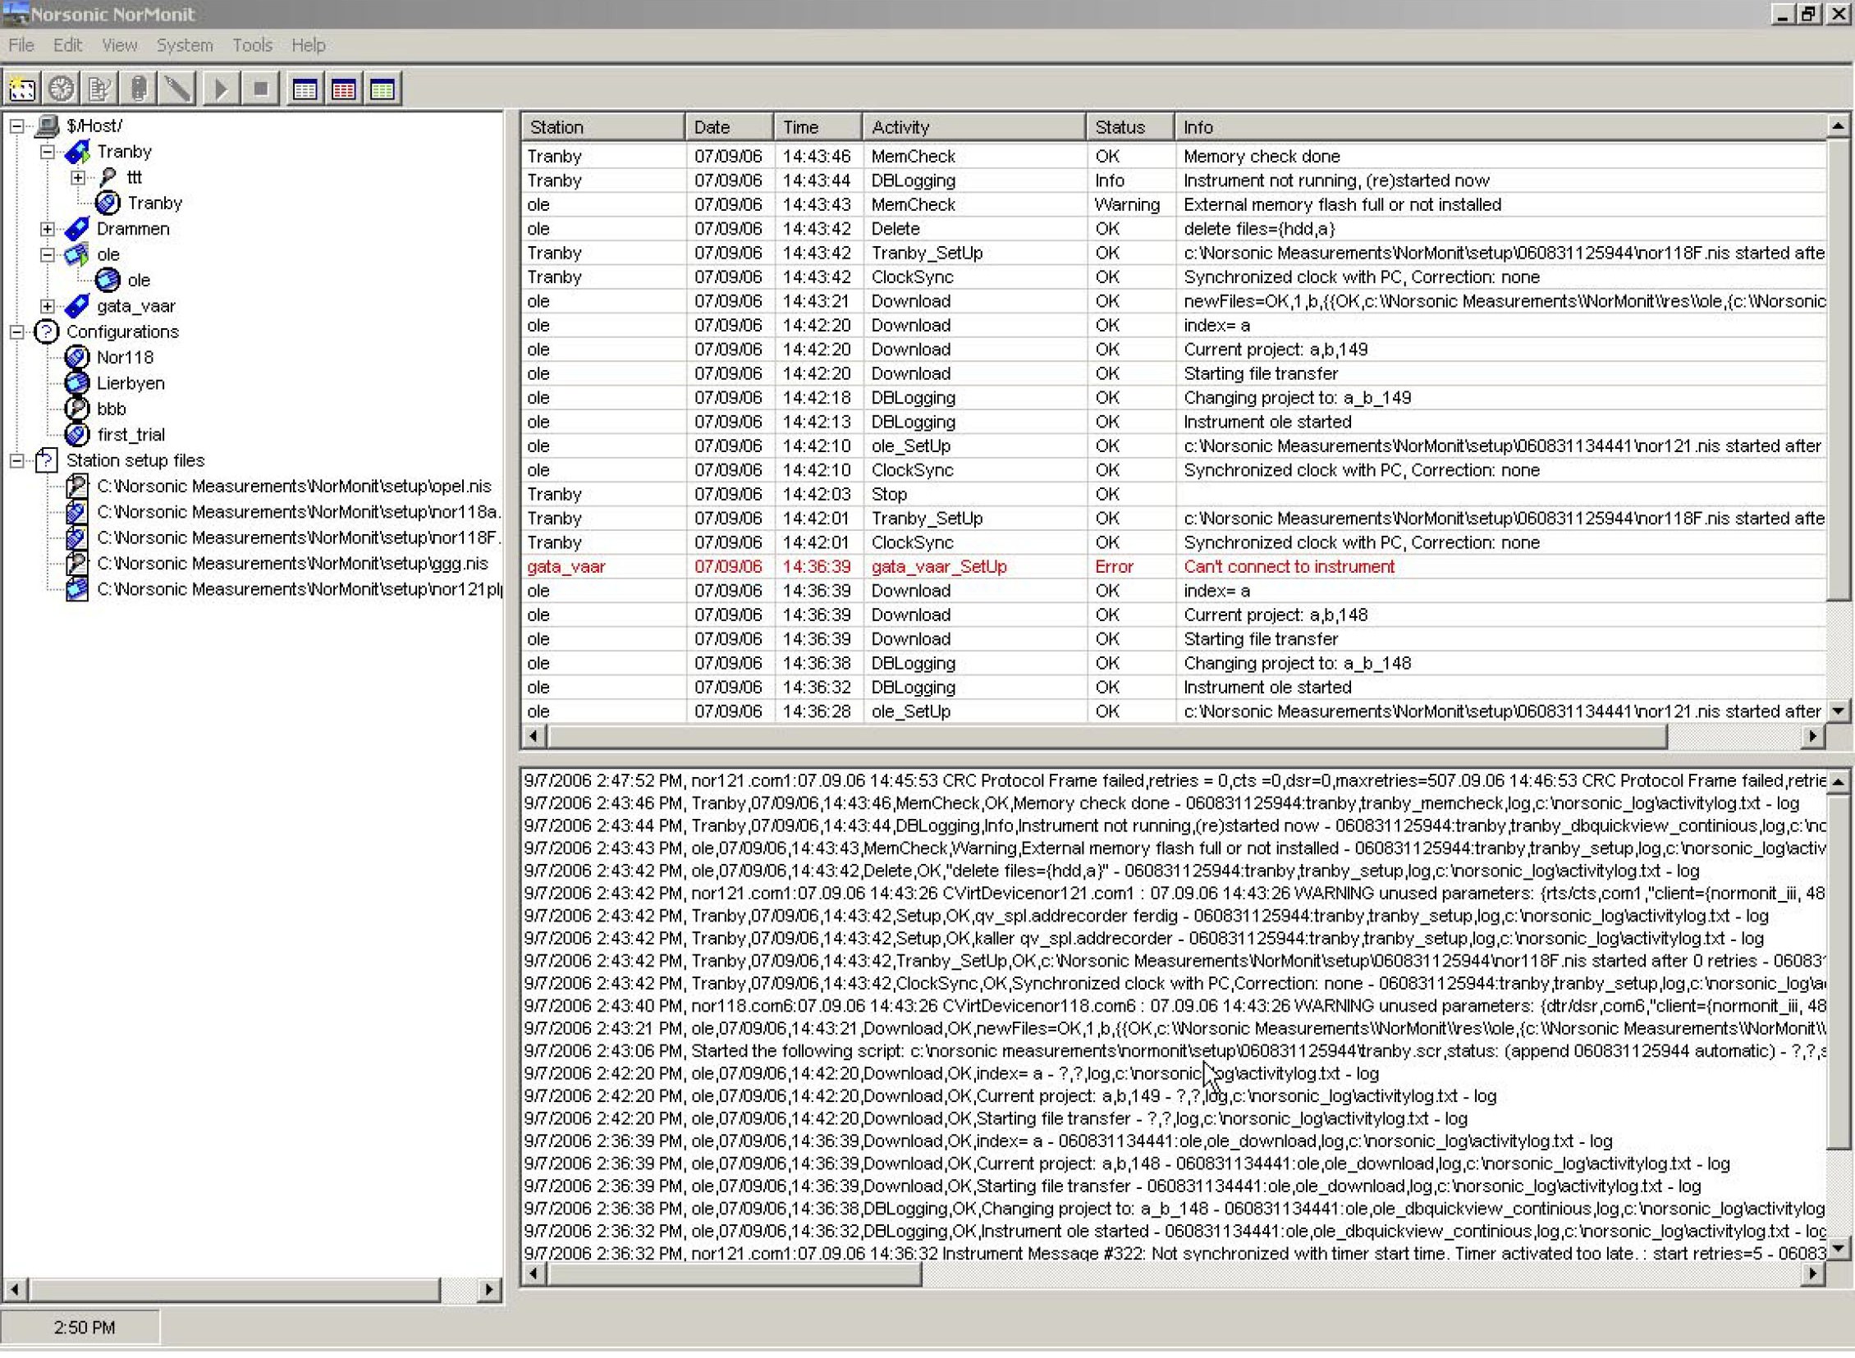Click the first_trial configuration icon
Viewport: 1855px width, 1358px height.
76,434
